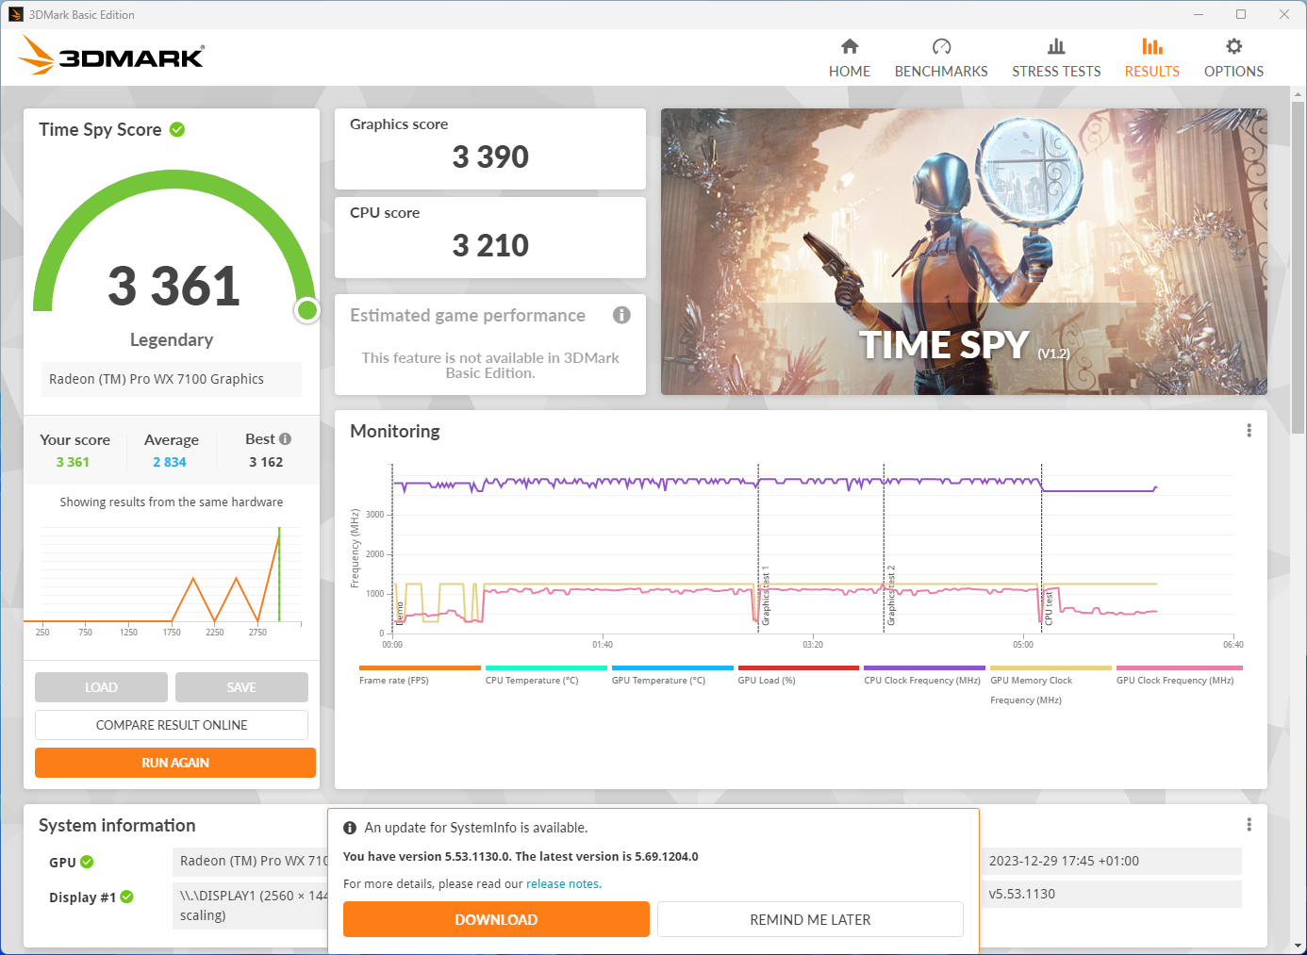1307x955 pixels.
Task: Click the Average score 2 834
Action: click(170, 462)
